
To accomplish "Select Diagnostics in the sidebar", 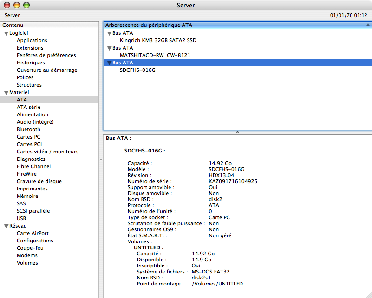I will (x=31, y=159).
